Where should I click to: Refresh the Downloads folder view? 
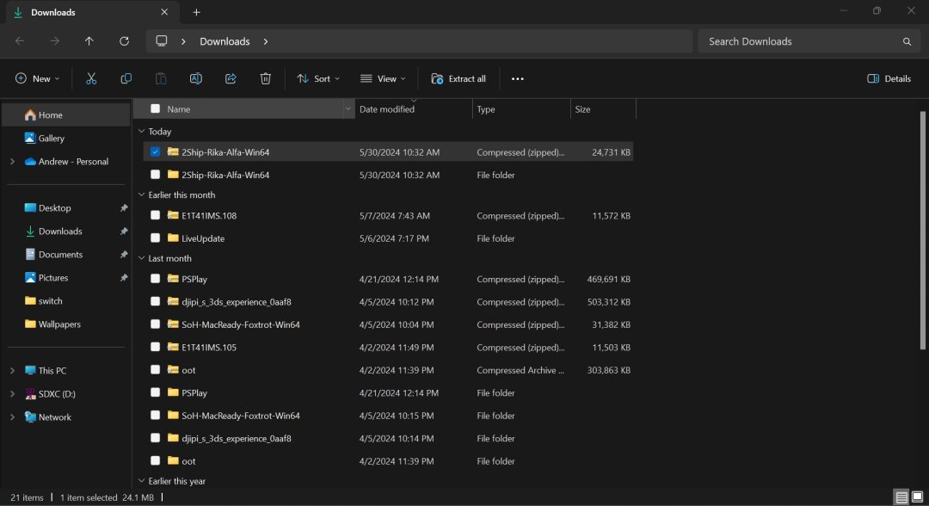(124, 41)
